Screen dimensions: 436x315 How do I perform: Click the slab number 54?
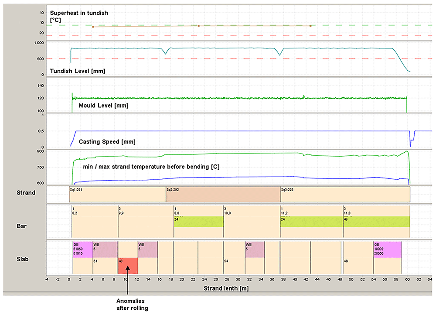(x=226, y=261)
